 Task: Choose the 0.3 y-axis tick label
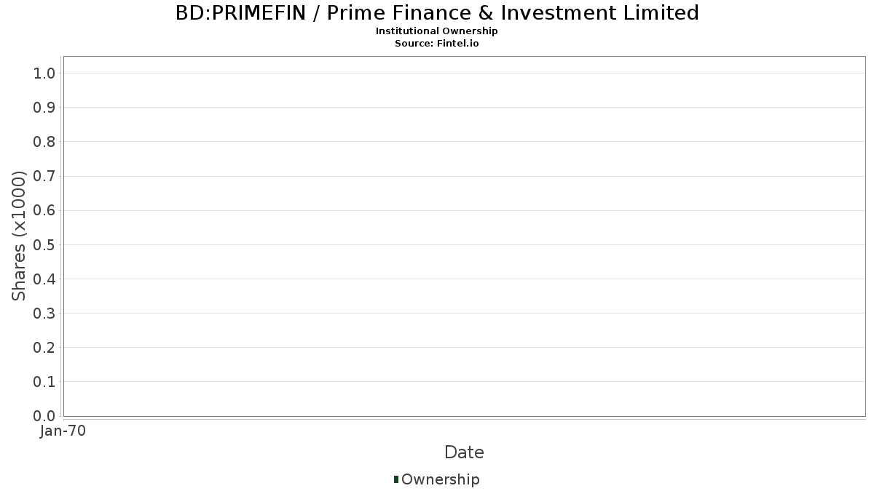[44, 314]
